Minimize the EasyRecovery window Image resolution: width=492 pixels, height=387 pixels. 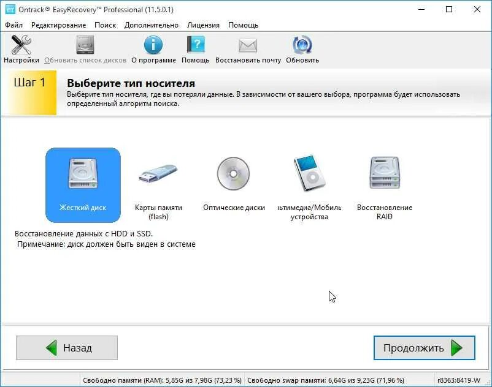point(421,9)
